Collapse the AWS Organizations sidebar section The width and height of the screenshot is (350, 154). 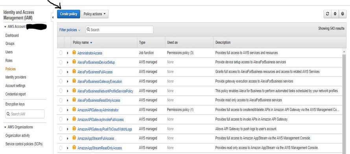[x=5, y=127]
